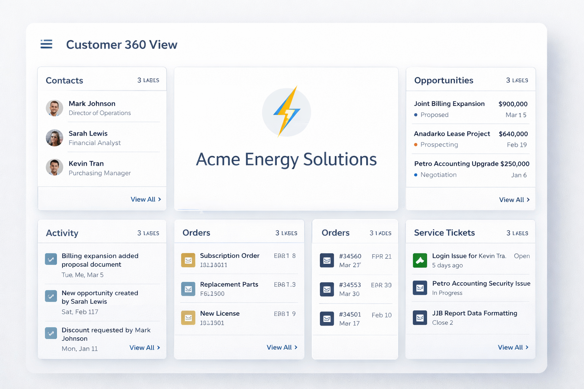Click the Subscription Order envelope icon
This screenshot has height=389, width=584.
188,260
